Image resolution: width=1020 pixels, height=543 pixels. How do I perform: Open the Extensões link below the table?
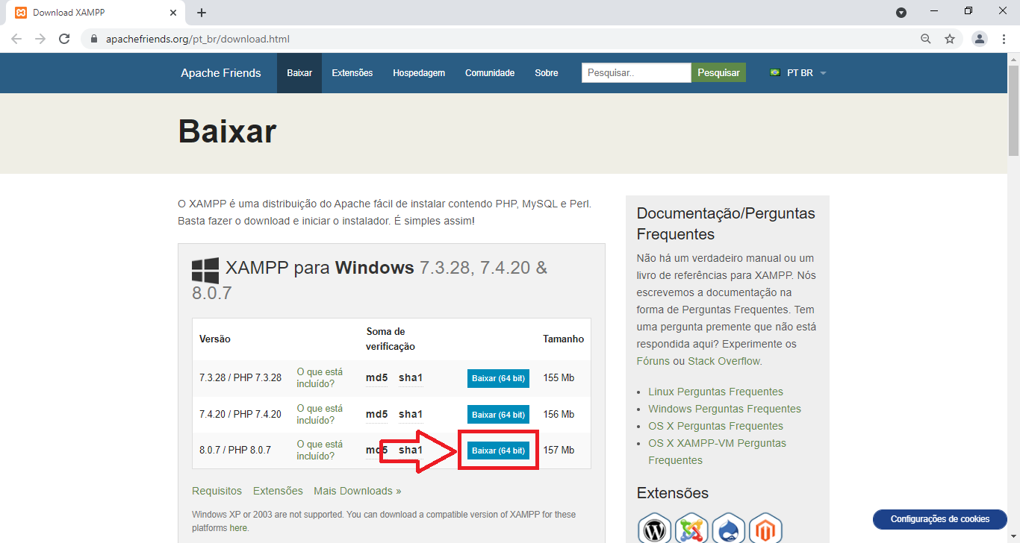[278, 491]
